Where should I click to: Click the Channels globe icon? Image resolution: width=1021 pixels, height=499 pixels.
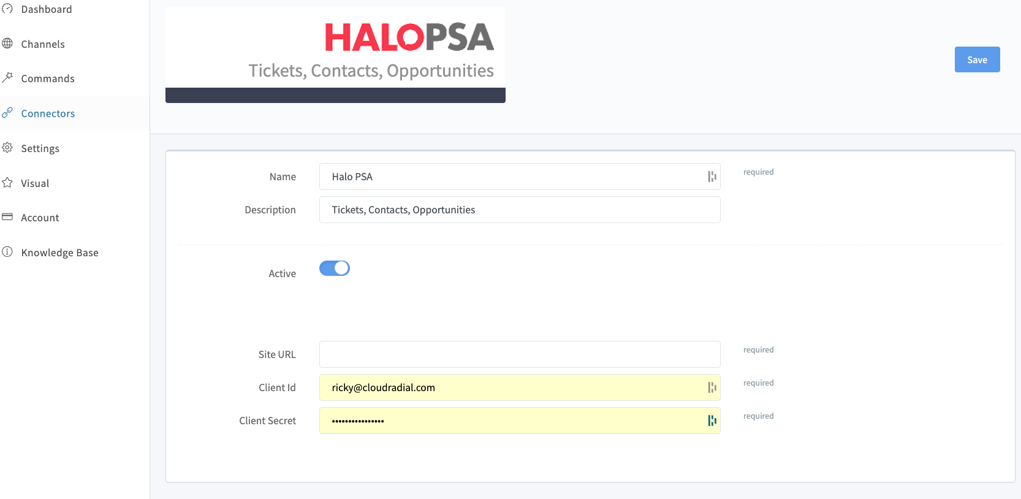[7, 43]
